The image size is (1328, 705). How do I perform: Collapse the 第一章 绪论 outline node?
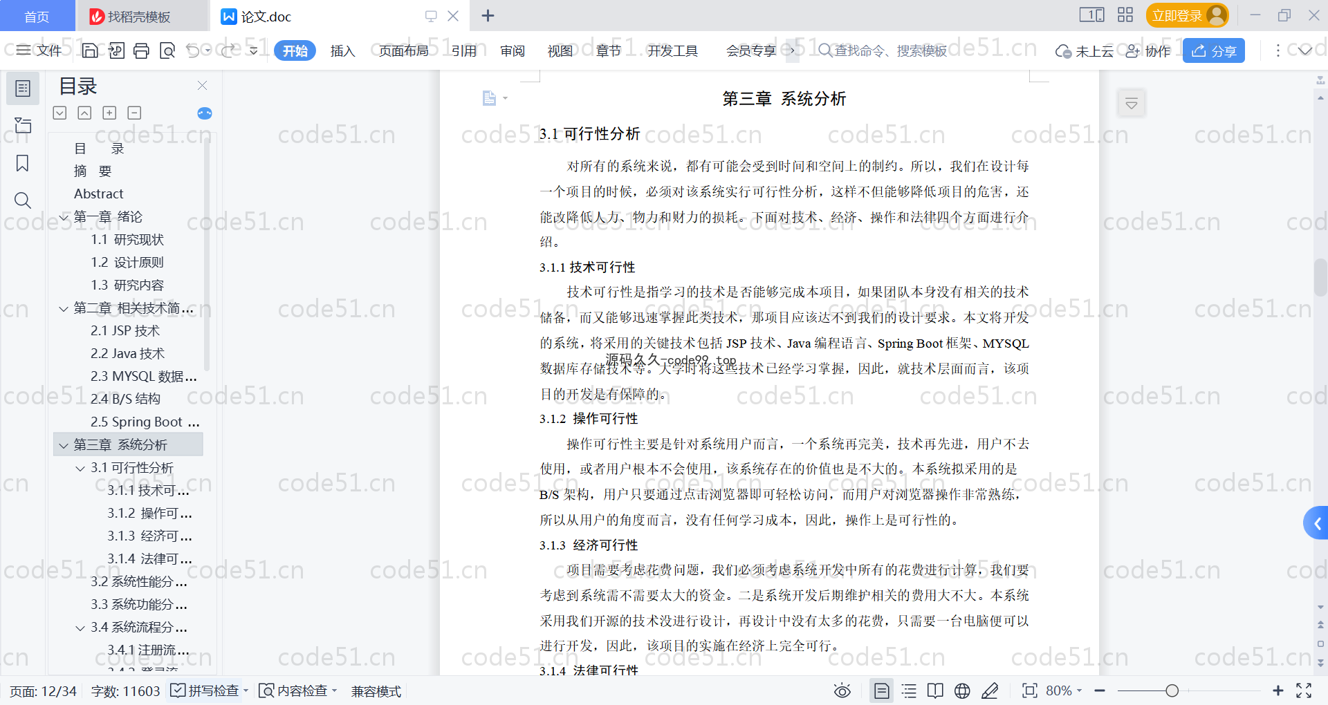pyautogui.click(x=64, y=217)
